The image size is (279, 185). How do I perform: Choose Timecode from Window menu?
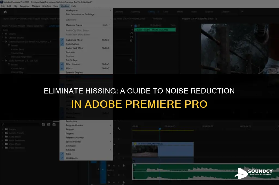tap(86, 146)
